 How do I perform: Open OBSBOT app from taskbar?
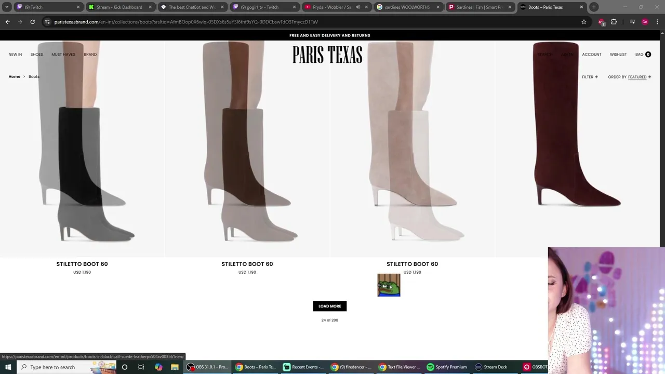click(535, 367)
